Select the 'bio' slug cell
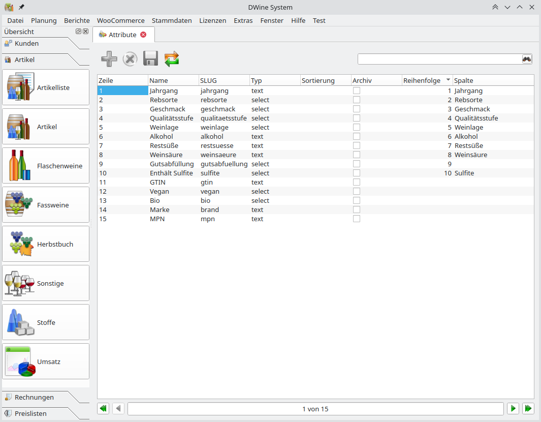541x422 pixels. [224, 201]
